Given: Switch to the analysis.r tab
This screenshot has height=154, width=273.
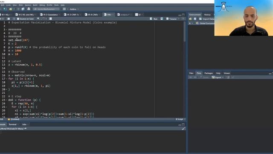Looking at the screenshot, I should coord(124,15).
